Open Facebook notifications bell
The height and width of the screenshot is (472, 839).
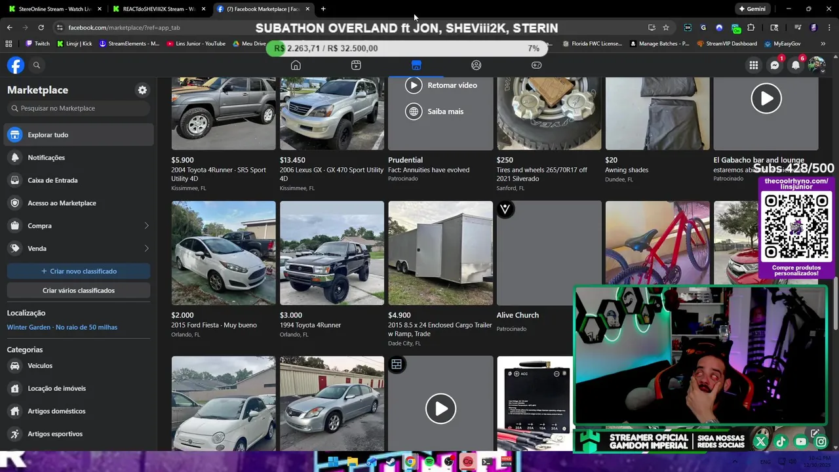pyautogui.click(x=796, y=65)
